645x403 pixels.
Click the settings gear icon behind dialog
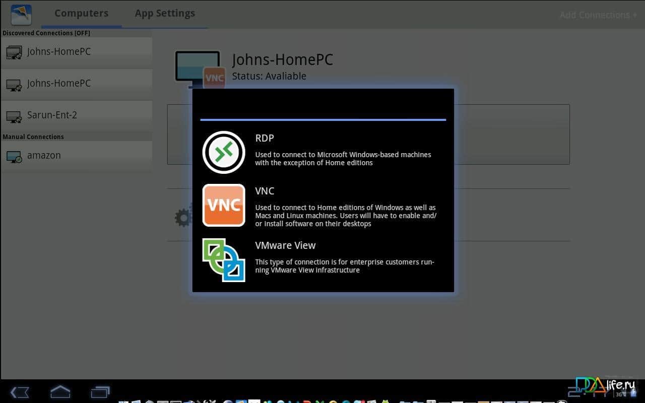(x=183, y=218)
